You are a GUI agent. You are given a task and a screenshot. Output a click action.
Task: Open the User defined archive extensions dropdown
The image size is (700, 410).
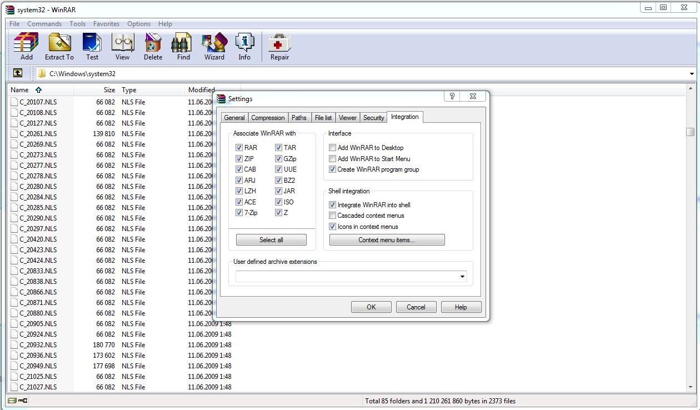click(462, 277)
